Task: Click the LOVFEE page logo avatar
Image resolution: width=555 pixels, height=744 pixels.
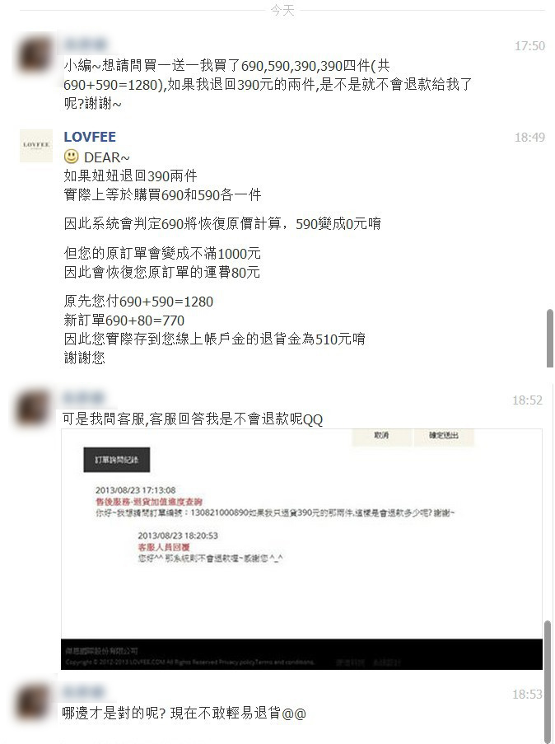Action: (x=36, y=146)
